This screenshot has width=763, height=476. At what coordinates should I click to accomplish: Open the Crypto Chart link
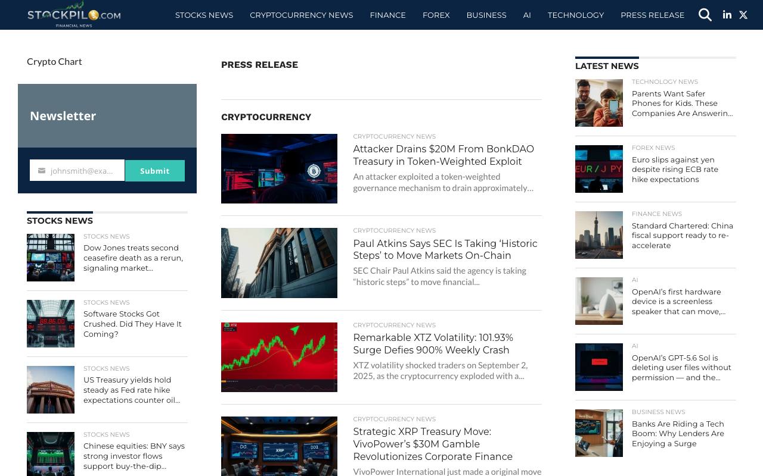[x=54, y=61]
